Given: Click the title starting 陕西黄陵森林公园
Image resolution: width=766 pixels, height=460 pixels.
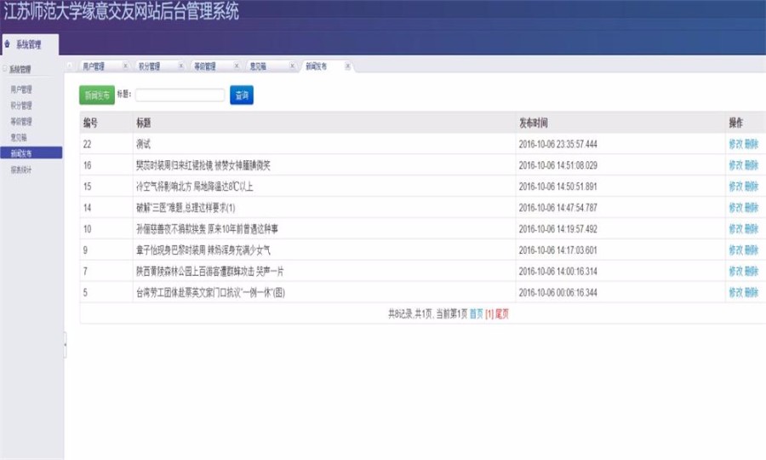Looking at the screenshot, I should point(210,271).
